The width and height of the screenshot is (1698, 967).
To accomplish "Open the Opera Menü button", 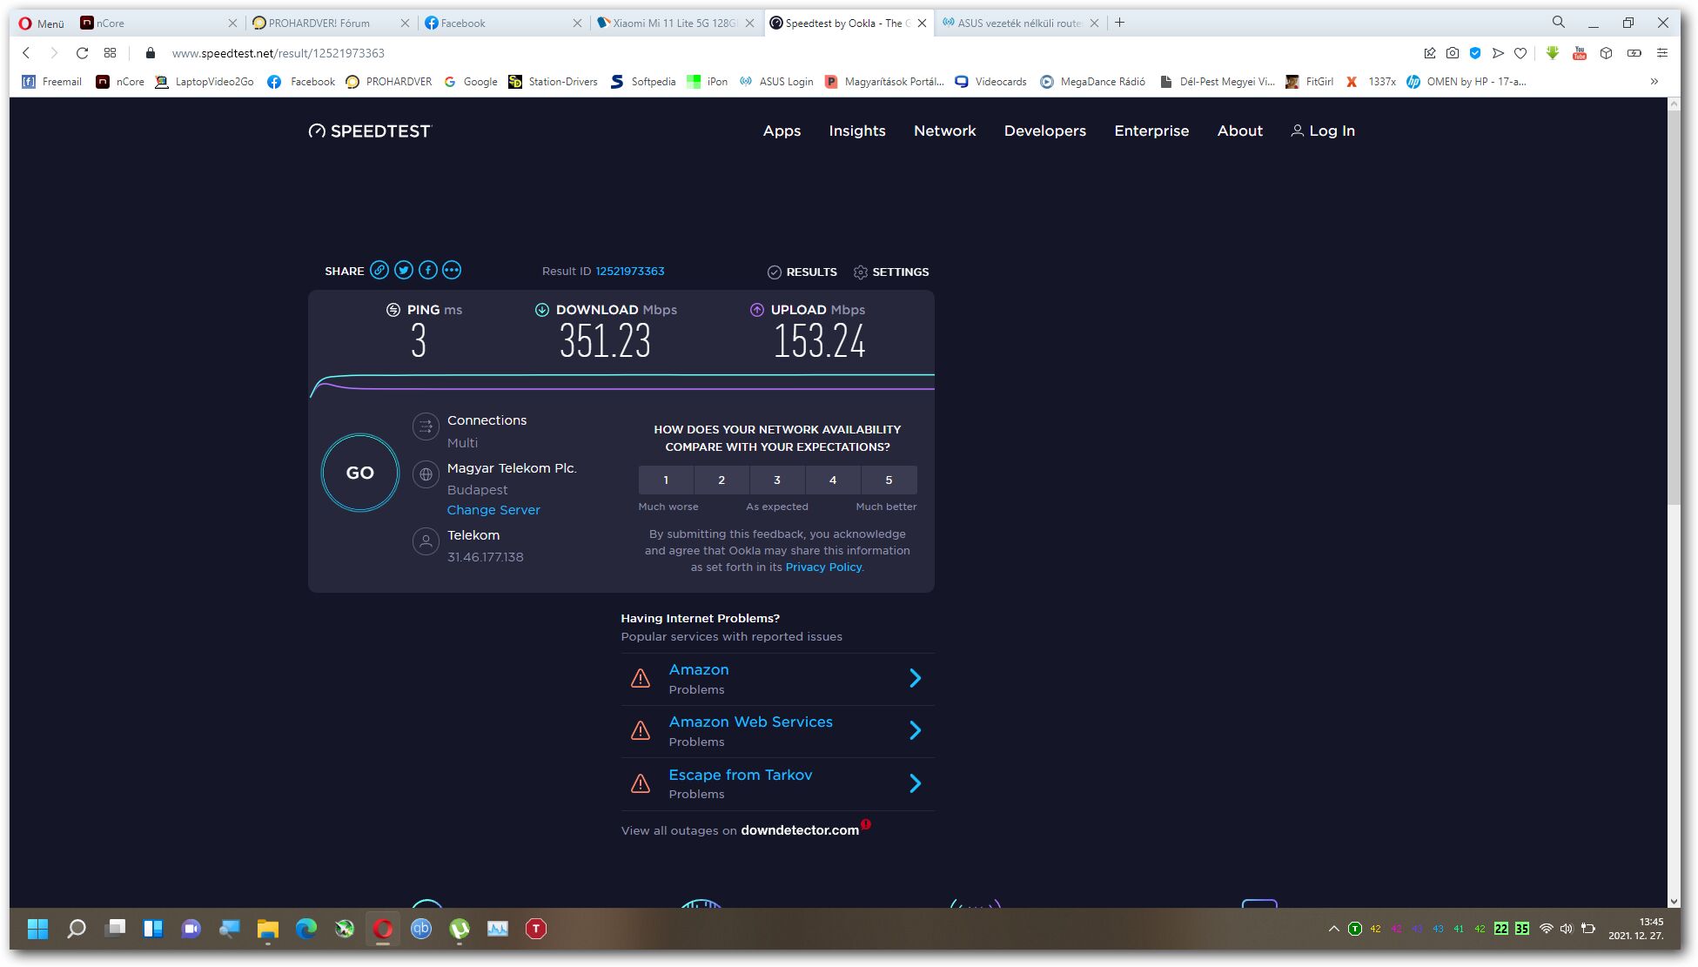I will [x=42, y=24].
